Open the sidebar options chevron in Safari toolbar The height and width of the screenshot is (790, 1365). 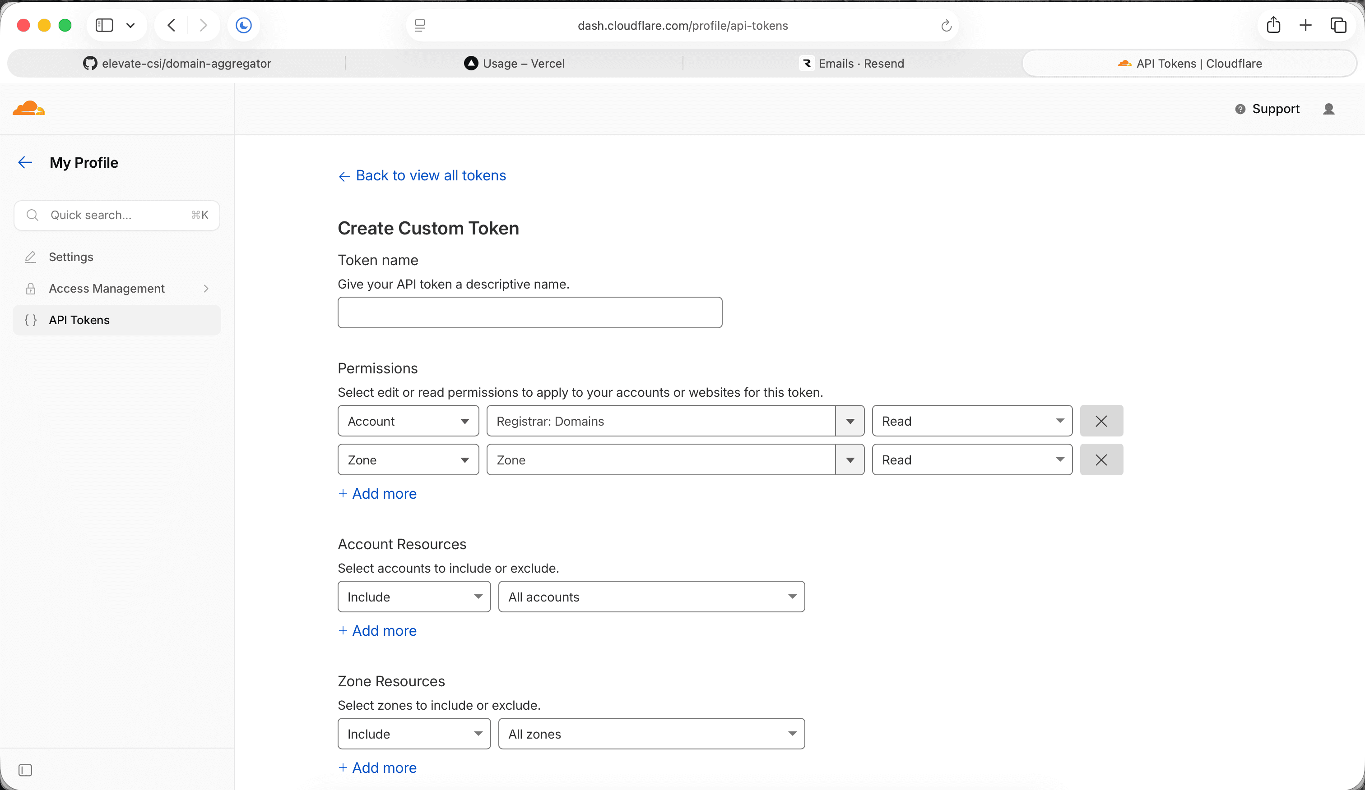pos(130,25)
